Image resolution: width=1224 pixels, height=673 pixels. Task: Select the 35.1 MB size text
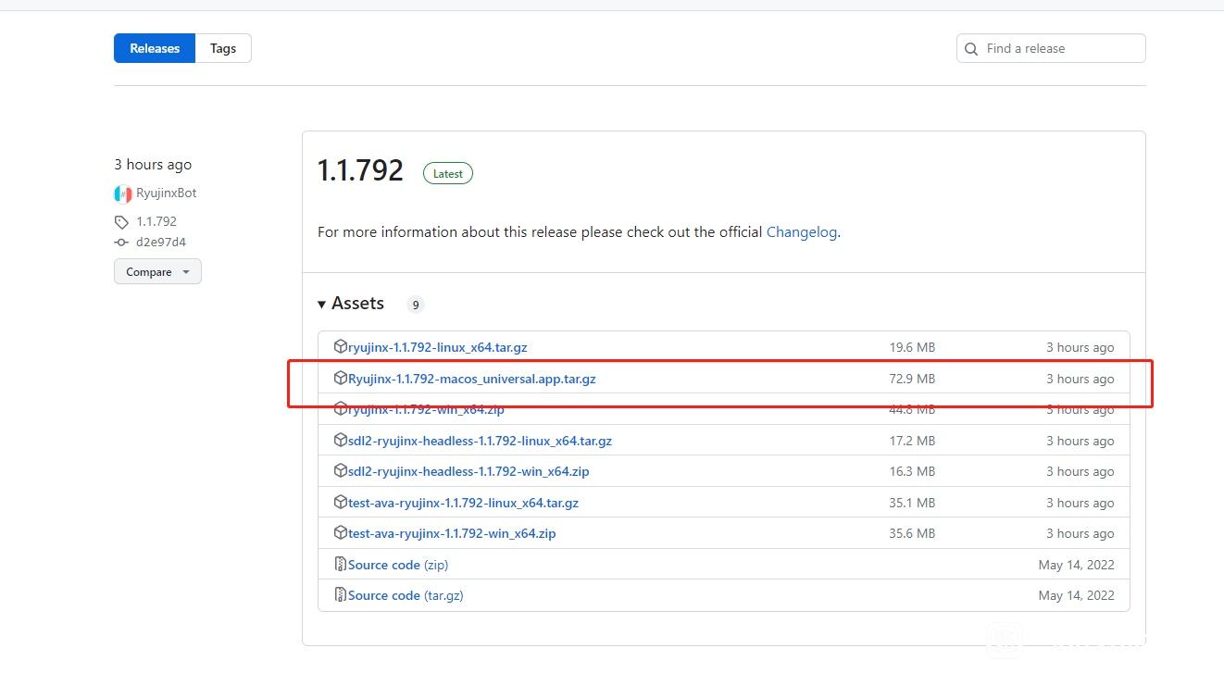(x=912, y=503)
